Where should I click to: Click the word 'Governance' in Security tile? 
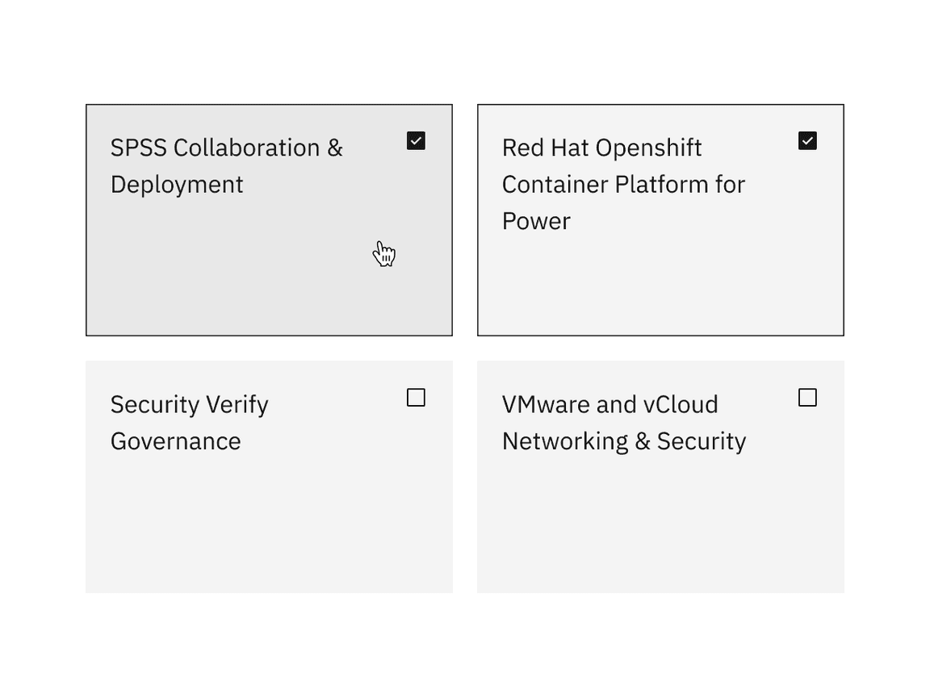point(175,441)
